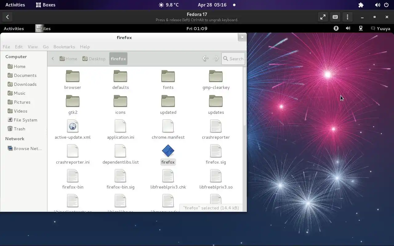Select the libfreeblpriv3.chk file icon
Screen dimensions: 394x246
[x=168, y=176]
